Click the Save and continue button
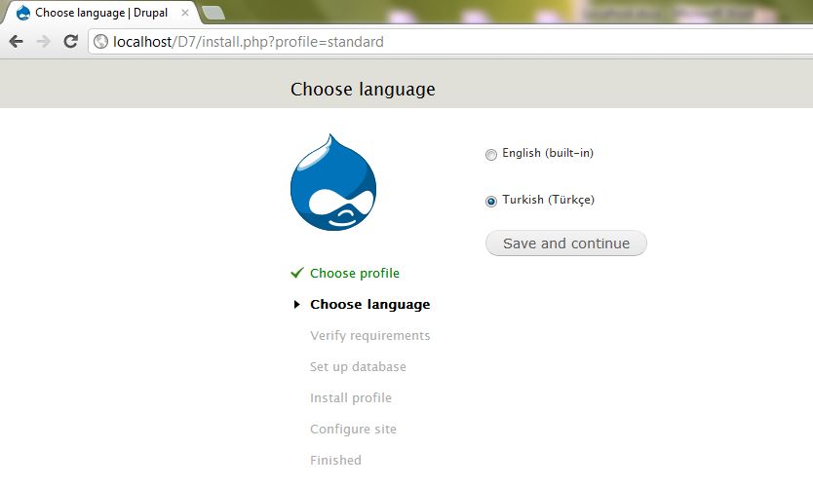 pos(566,243)
